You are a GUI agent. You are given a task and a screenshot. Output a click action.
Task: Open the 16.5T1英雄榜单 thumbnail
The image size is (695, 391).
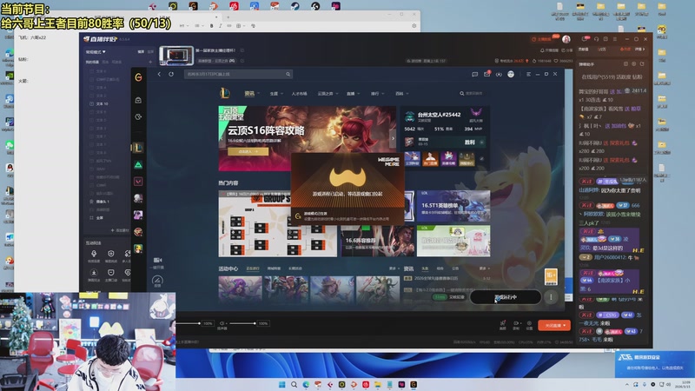[x=453, y=206]
